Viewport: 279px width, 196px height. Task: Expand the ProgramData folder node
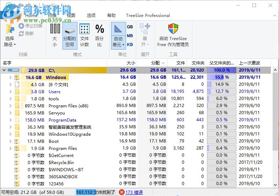(10, 120)
